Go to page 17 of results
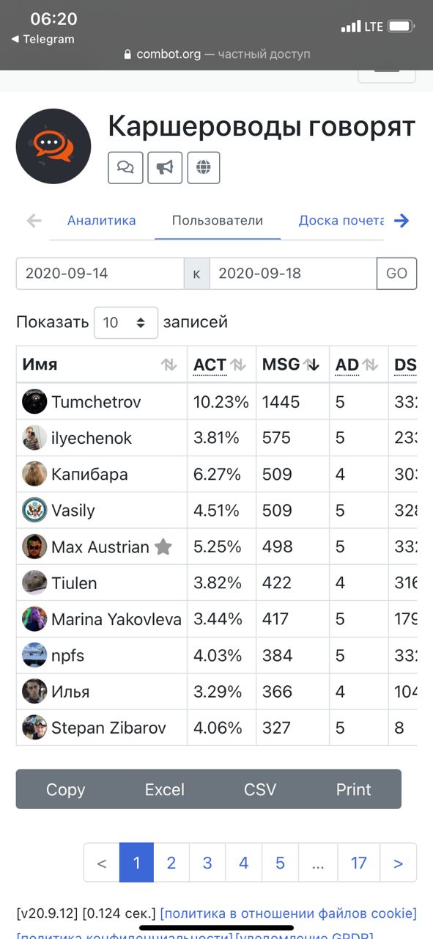The width and height of the screenshot is (433, 939). point(358,863)
